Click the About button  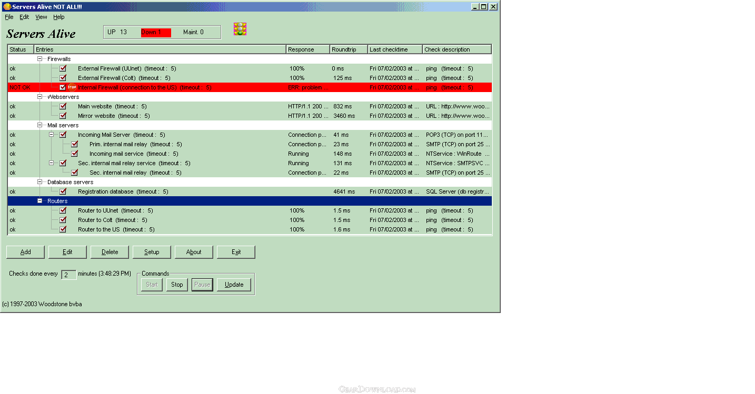point(194,252)
